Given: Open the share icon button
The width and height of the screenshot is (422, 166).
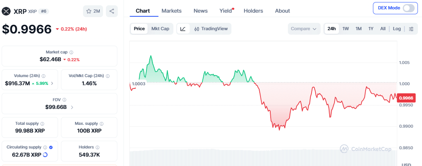Looking at the screenshot, I should (x=112, y=11).
